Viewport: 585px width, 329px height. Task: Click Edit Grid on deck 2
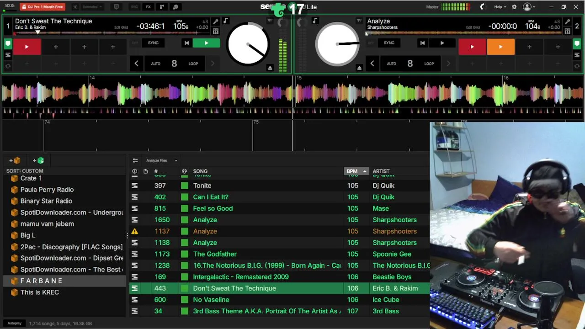click(473, 27)
